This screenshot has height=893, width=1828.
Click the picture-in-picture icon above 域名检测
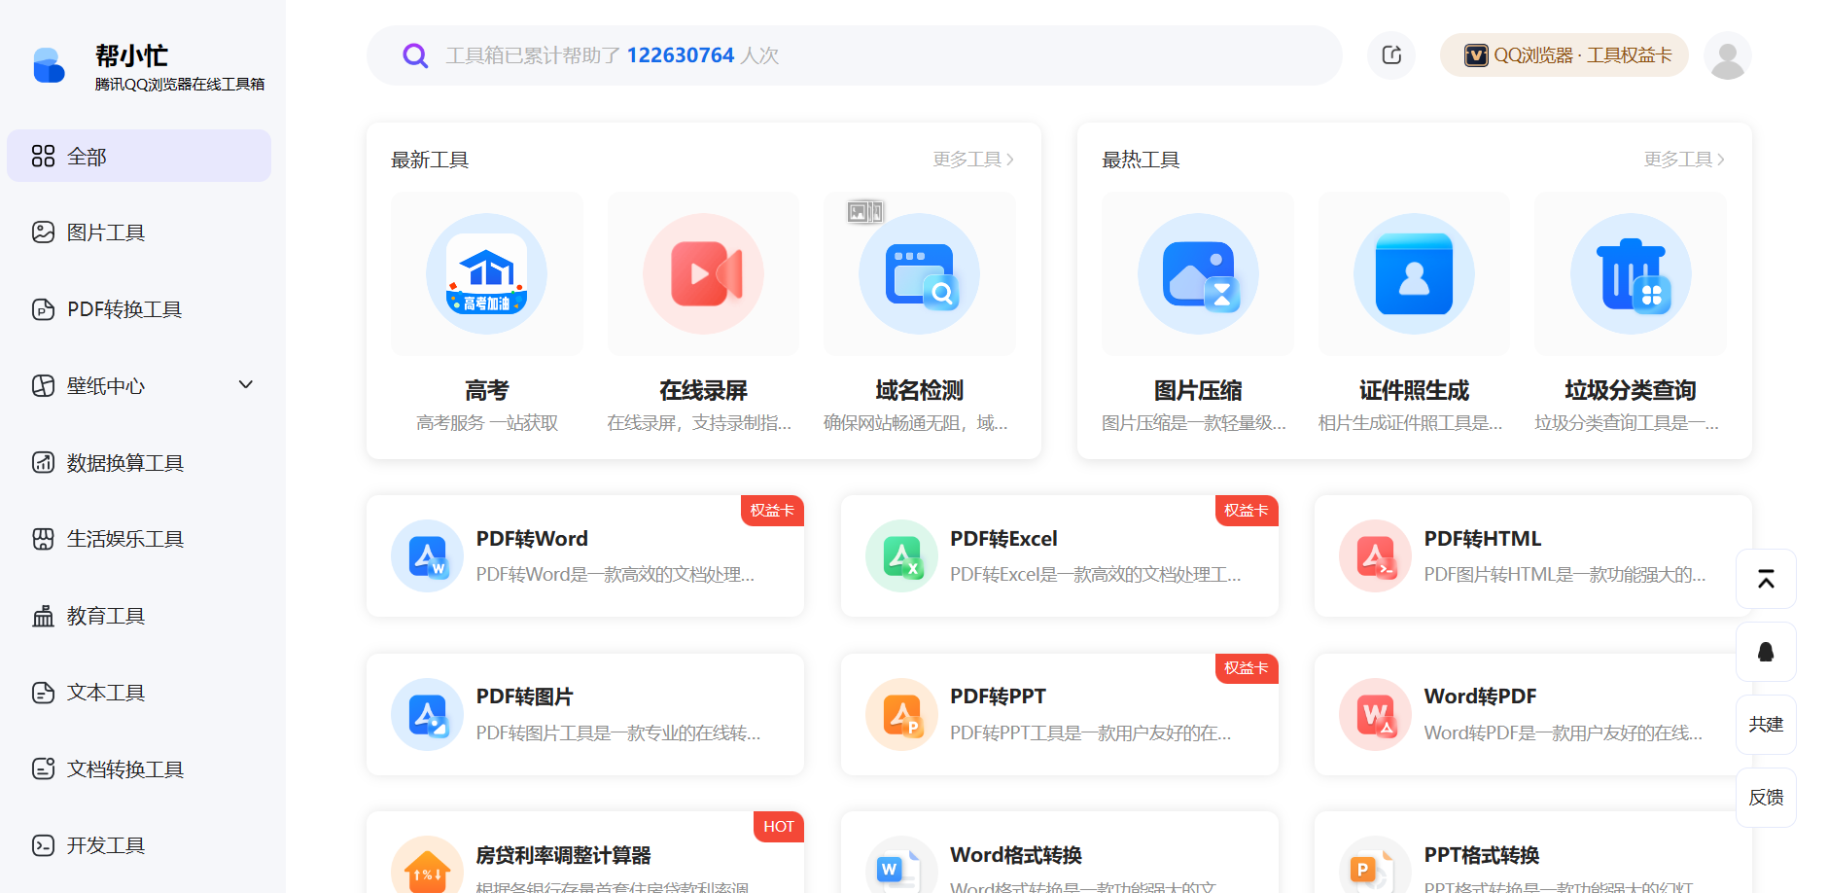pyautogui.click(x=865, y=211)
